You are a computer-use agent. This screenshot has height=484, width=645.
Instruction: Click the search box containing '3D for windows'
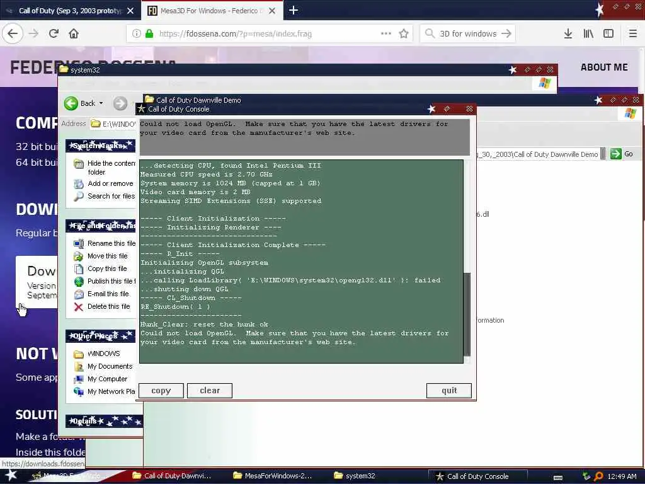pyautogui.click(x=468, y=33)
